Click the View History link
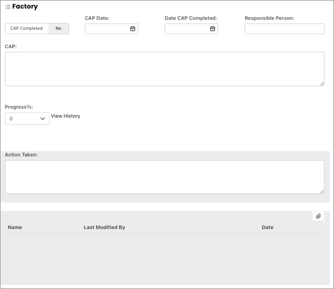Viewport: 334px width, 289px height. pyautogui.click(x=65, y=116)
